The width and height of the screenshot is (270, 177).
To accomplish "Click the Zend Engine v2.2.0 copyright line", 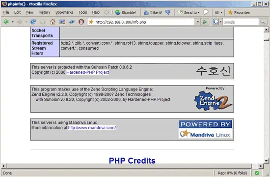I will click(91, 94).
